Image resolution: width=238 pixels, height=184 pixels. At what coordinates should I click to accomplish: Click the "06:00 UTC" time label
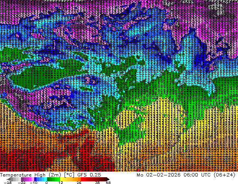point(197,175)
